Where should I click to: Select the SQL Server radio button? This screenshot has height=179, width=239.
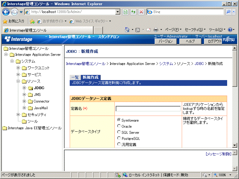[119, 132]
